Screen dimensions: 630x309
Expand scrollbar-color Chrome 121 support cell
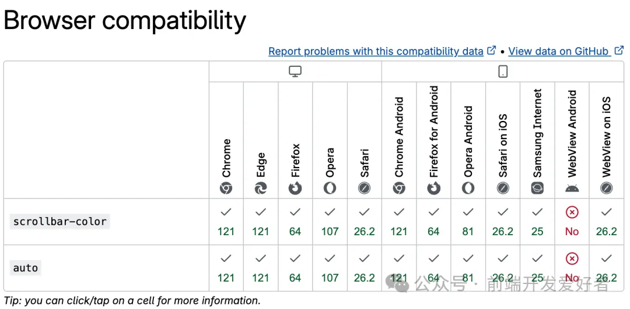click(x=226, y=222)
